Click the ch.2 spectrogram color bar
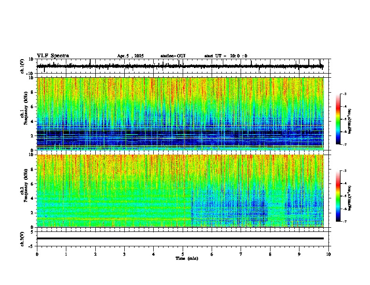Screen dimensions: 370x285 click(x=338, y=196)
